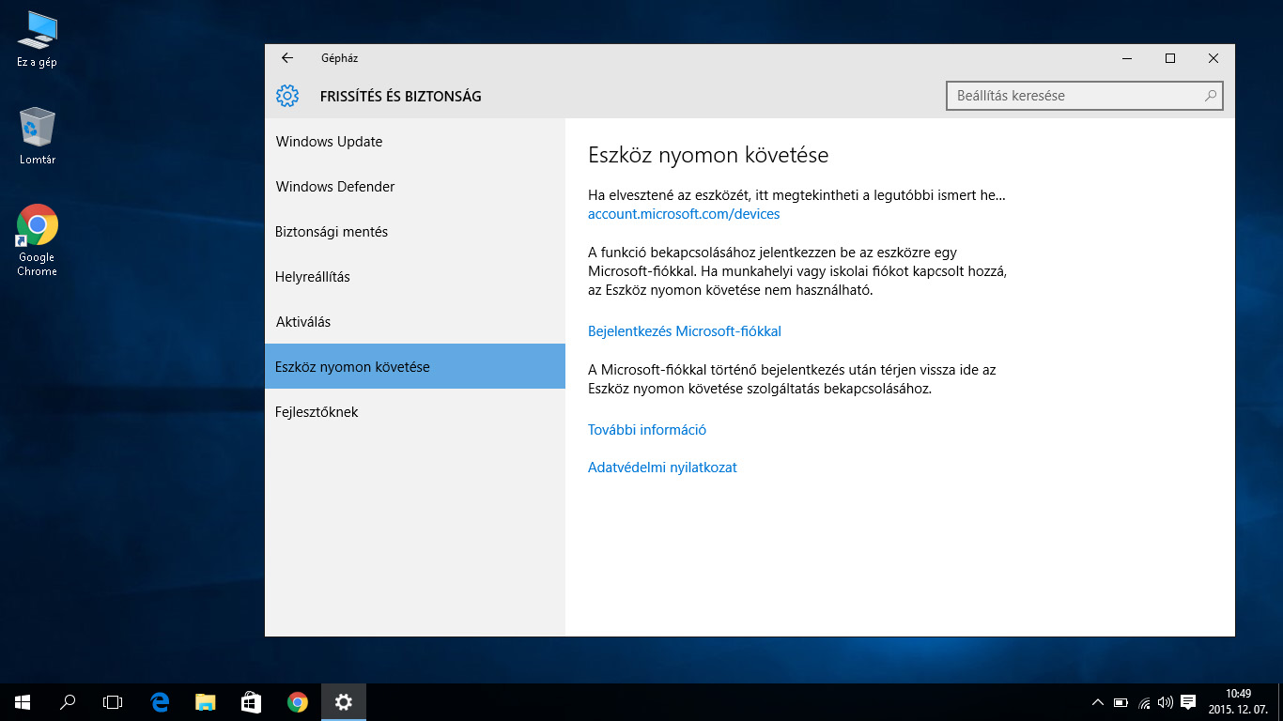Open File Explorer from the taskbar

coord(206,701)
